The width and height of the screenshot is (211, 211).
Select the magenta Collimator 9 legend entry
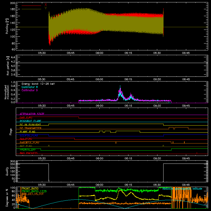pyautogui.click(x=30, y=90)
